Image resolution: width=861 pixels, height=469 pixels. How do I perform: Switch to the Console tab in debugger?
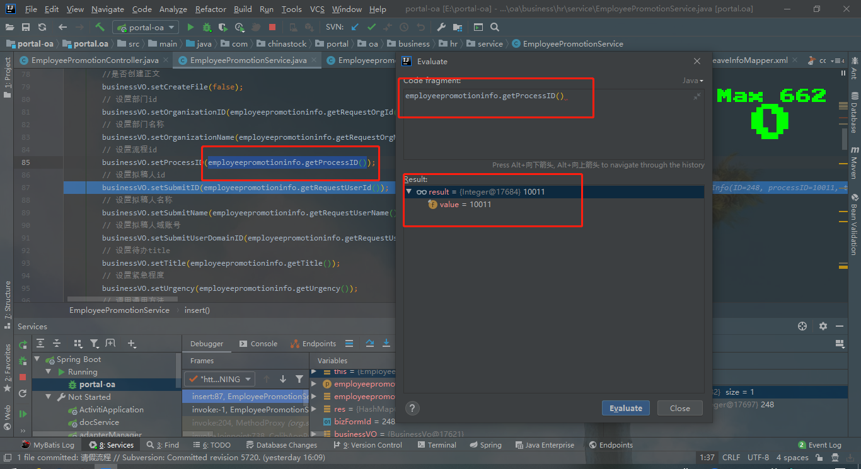(x=258, y=343)
